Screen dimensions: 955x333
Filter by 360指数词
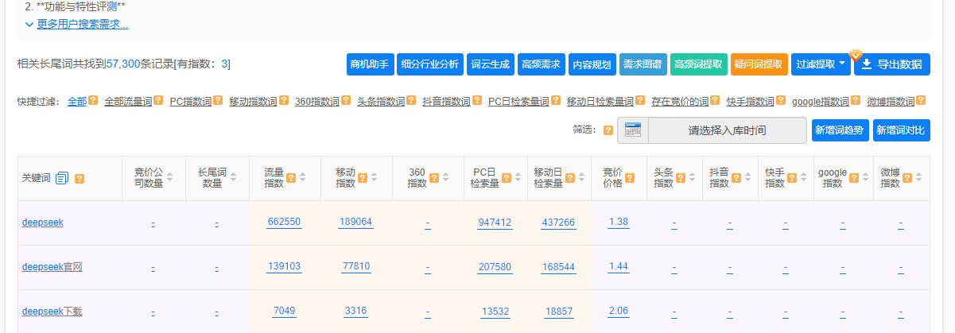317,102
